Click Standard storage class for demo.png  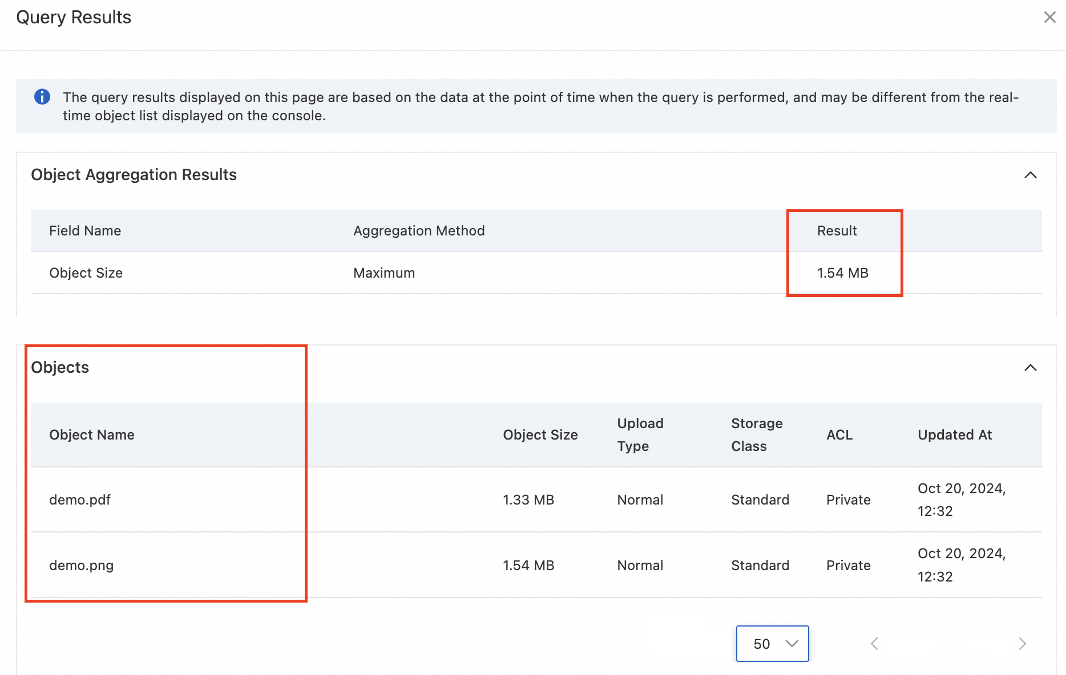tap(760, 566)
